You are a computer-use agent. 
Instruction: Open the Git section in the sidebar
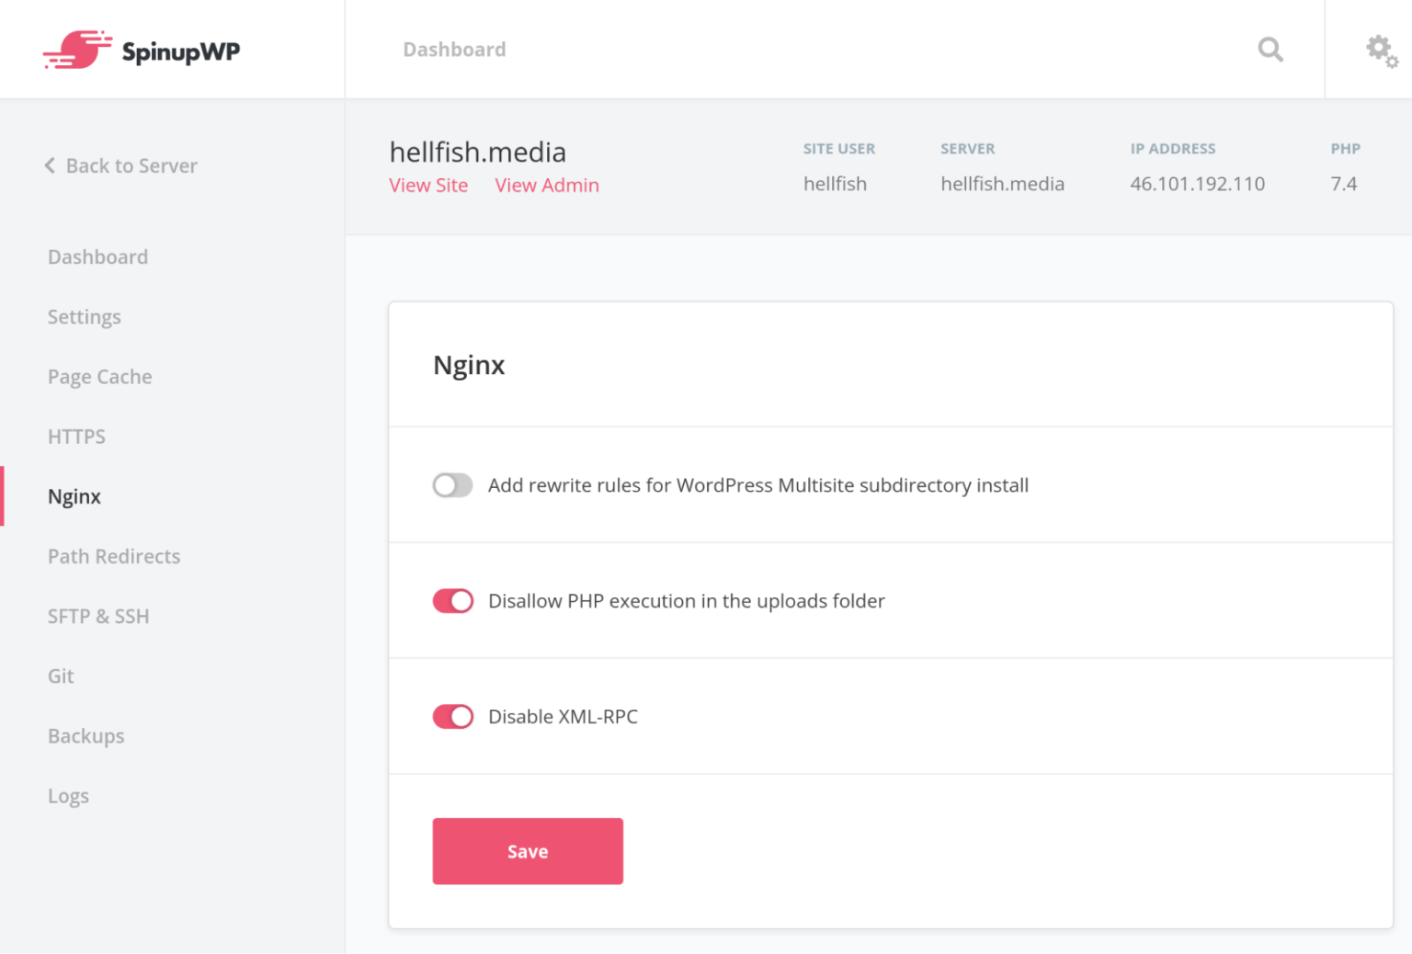pos(61,676)
